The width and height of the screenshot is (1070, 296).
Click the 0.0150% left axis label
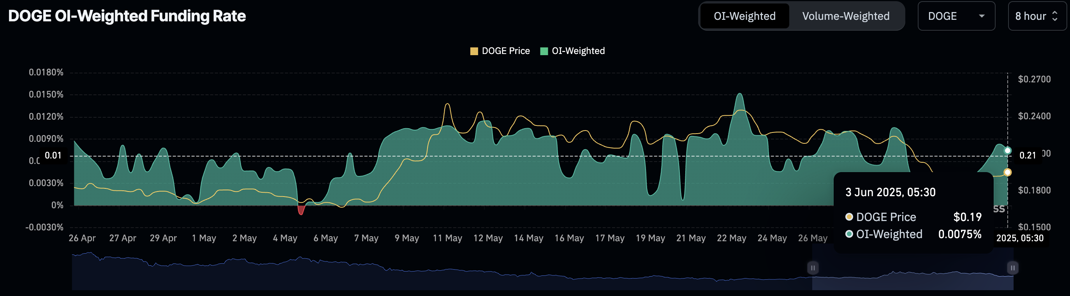[x=46, y=94]
